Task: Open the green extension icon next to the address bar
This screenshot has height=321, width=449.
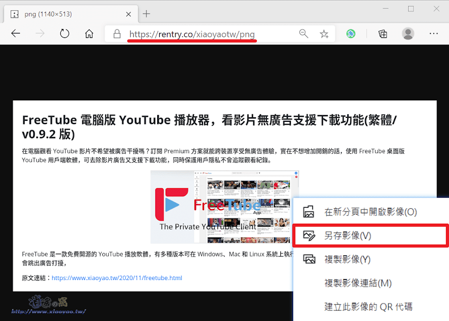Action: point(351,33)
